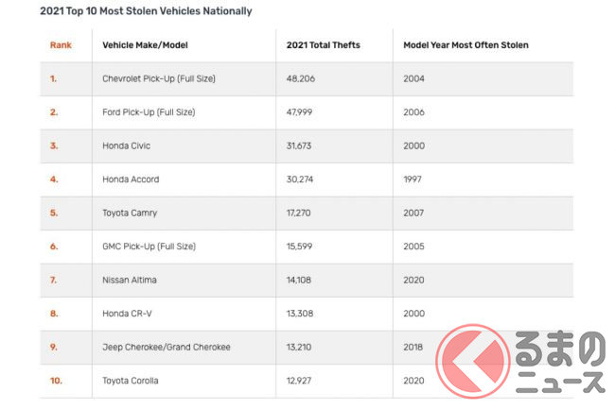Click the rank number 1. cell
The image size is (615, 409).
(x=54, y=78)
